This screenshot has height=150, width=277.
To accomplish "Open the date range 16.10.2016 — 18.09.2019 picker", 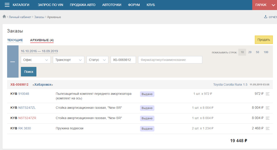I will [40, 51].
